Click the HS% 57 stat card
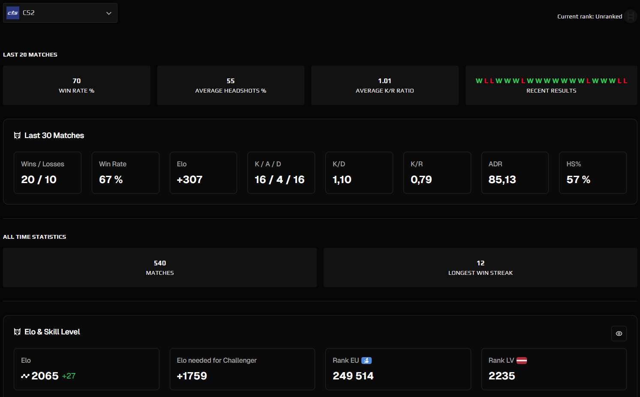Viewport: 640px width, 397px height. click(x=592, y=172)
